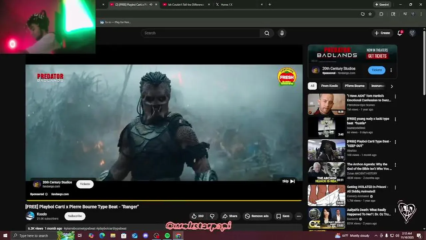Open Tom Hanks Emotional Confession thumbnail
This screenshot has height=240, width=426.
(x=326, y=104)
